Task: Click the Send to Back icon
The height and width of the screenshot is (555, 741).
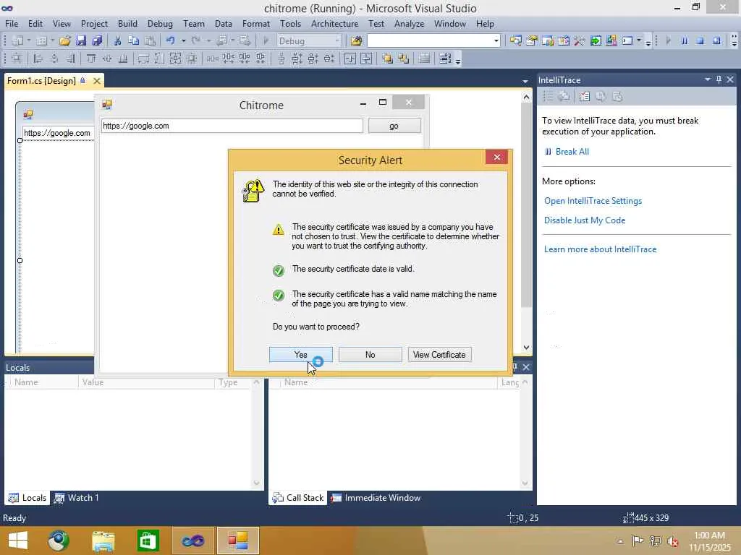Action: click(403, 59)
